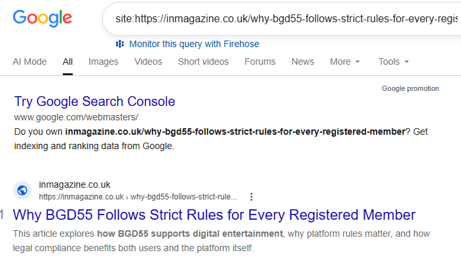461x259 pixels.
Task: Expand the Tools dropdown
Action: [x=394, y=61]
